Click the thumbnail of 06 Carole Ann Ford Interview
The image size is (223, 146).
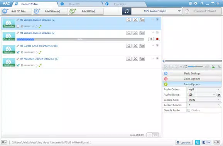(x=9, y=49)
